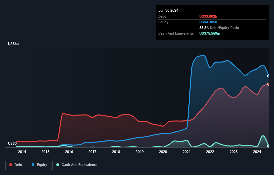Select the Equity data point marker at Jun 2024

coord(268,76)
